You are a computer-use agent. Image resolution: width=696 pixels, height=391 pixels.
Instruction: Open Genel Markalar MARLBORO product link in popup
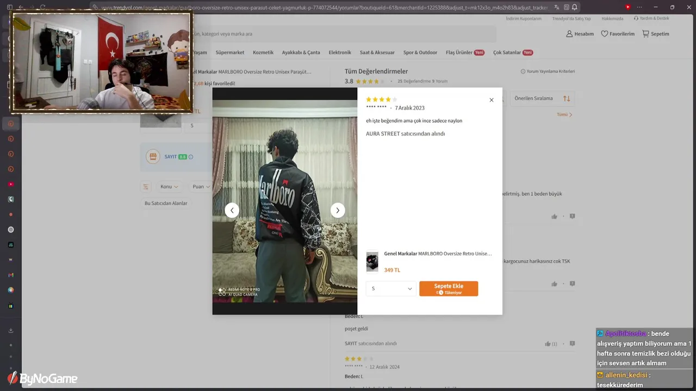tap(438, 254)
